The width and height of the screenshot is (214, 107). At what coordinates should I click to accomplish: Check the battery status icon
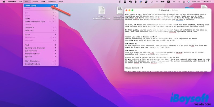click(x=162, y=2)
